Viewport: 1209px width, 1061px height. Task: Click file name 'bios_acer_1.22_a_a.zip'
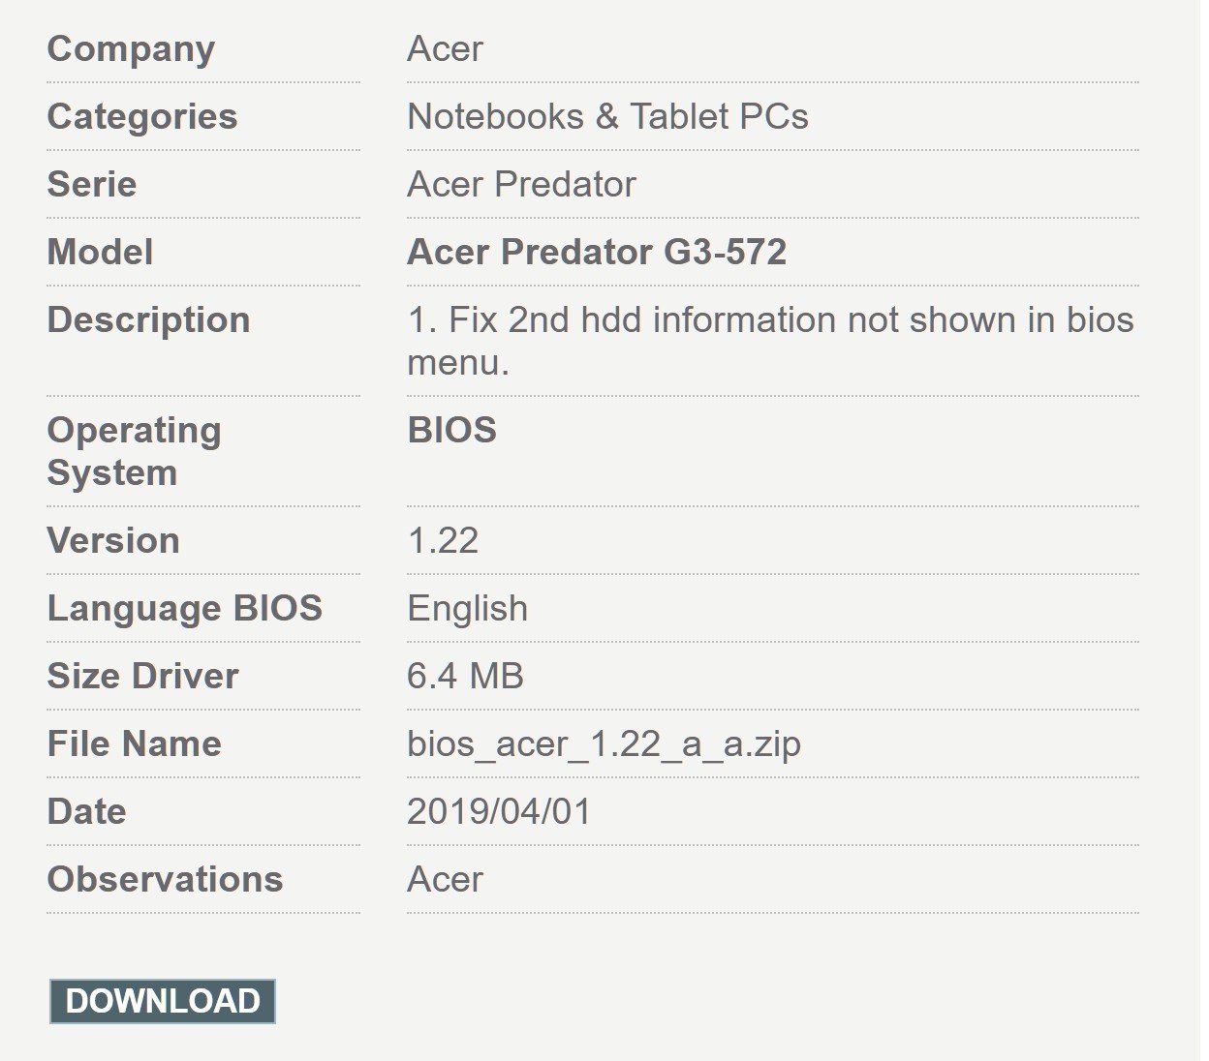pyautogui.click(x=604, y=743)
